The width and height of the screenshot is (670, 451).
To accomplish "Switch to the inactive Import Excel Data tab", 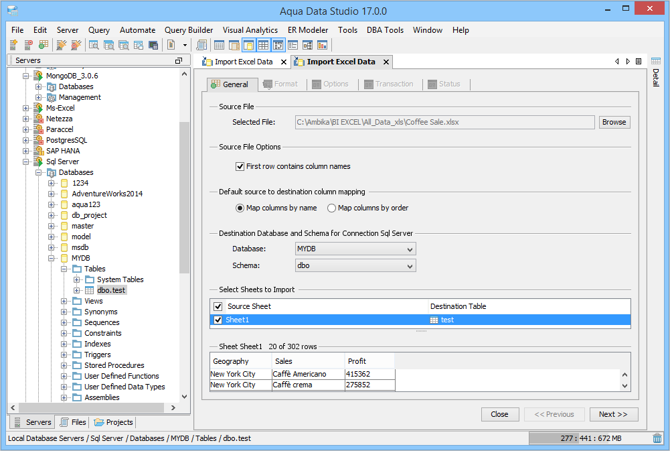I will [x=244, y=62].
